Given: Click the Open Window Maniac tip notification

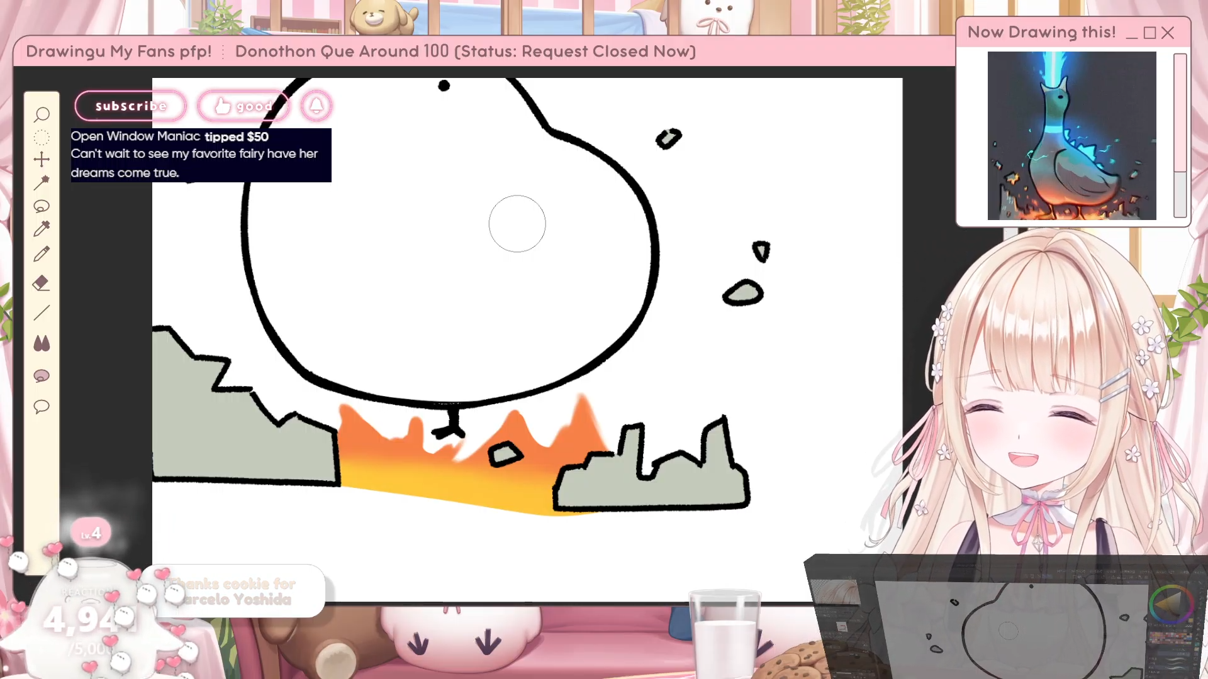Looking at the screenshot, I should [201, 155].
